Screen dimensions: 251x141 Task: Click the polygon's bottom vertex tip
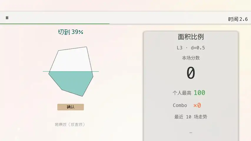[x=82, y=96]
